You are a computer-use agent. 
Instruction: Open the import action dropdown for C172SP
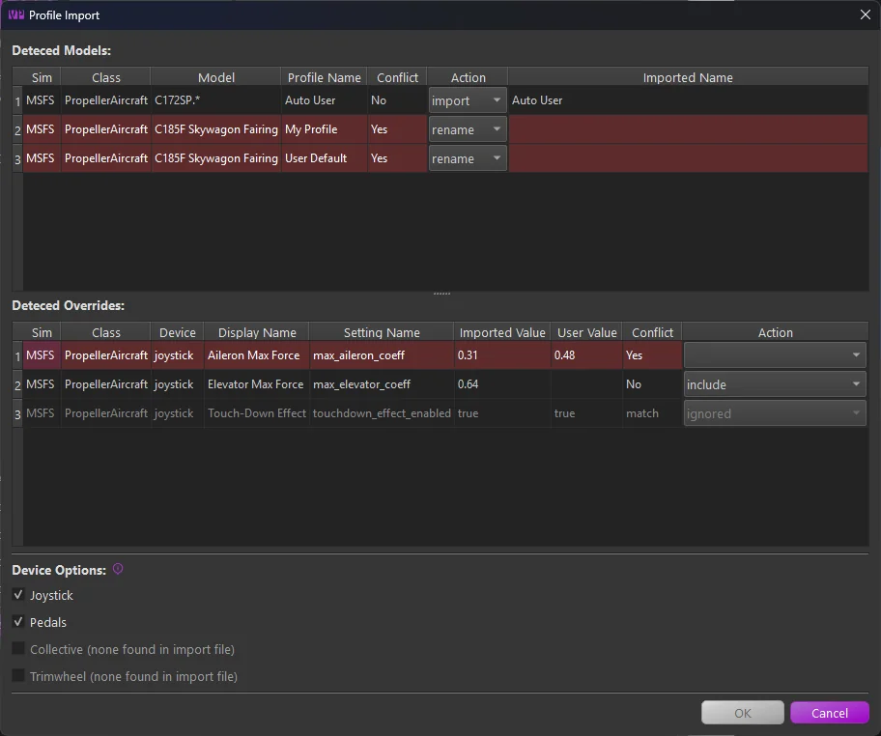[x=467, y=100]
